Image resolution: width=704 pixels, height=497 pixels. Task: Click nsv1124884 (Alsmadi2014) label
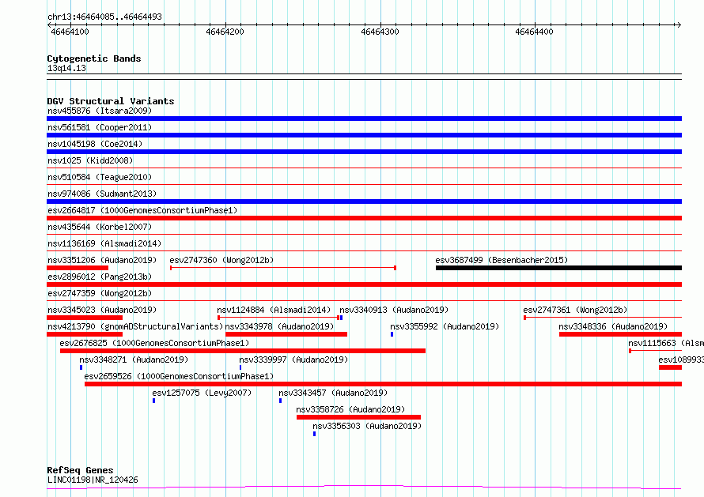coord(274,310)
